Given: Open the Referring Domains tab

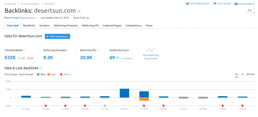Looking at the screenshot, I should [x=66, y=25].
